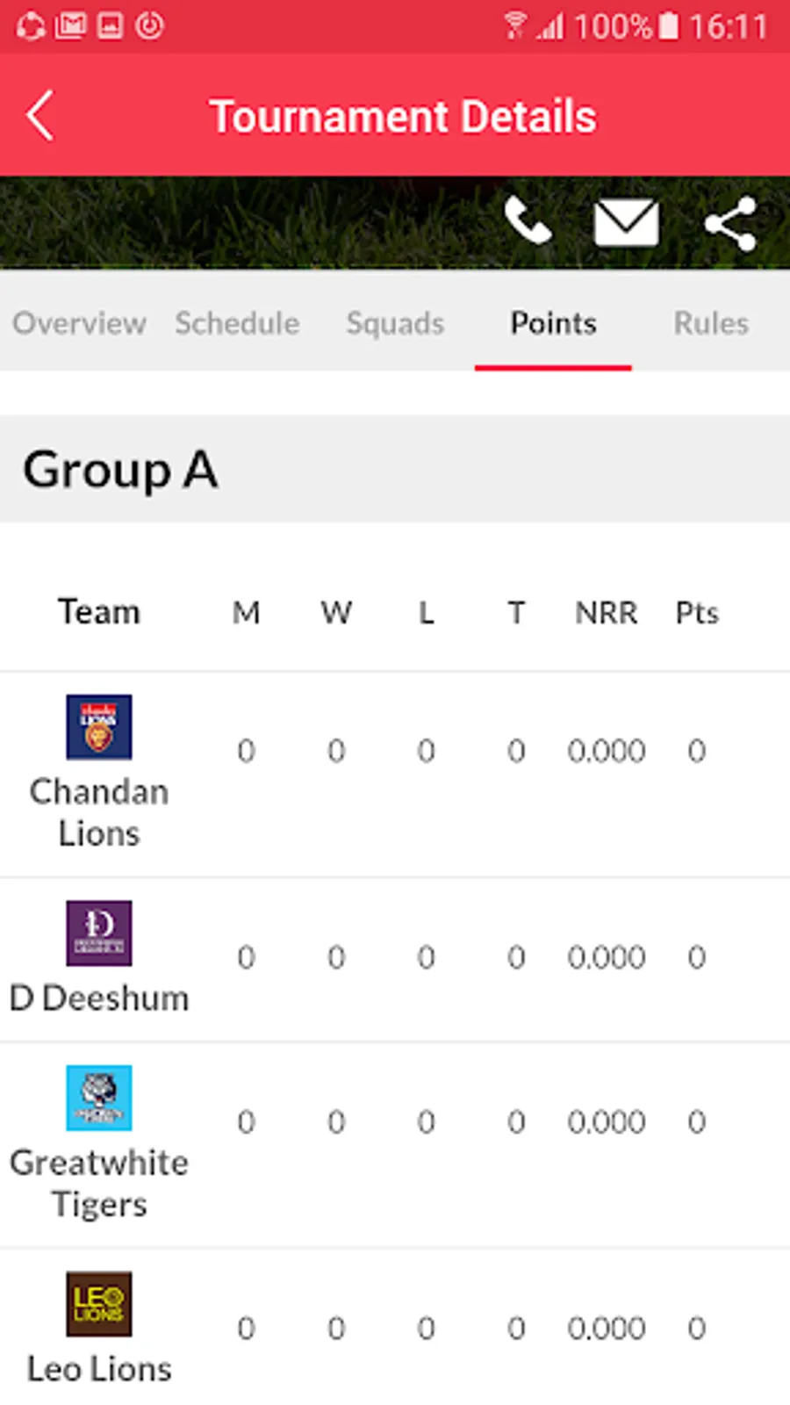The width and height of the screenshot is (790, 1405).
Task: Tap the share icon
Action: [x=730, y=224]
